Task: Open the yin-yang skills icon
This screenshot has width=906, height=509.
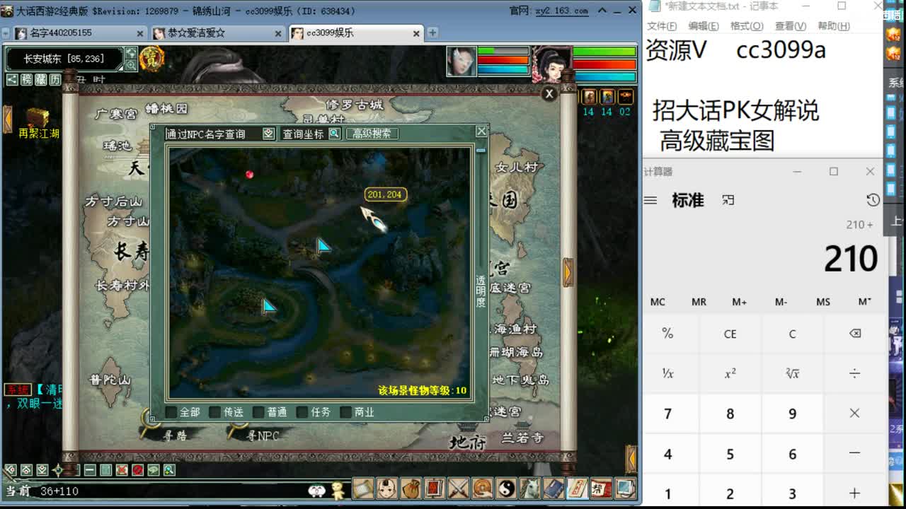Action: click(x=507, y=488)
